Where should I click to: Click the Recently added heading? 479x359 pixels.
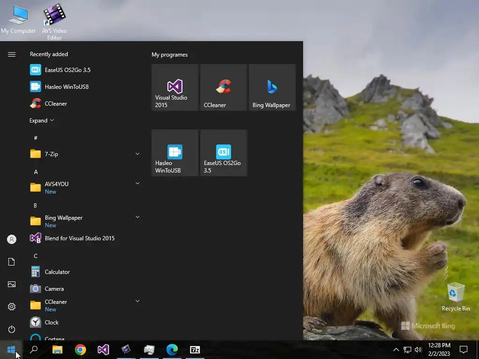click(x=49, y=54)
